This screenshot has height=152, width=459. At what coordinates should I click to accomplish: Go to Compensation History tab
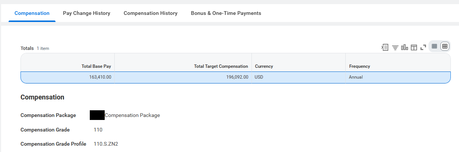(151, 13)
